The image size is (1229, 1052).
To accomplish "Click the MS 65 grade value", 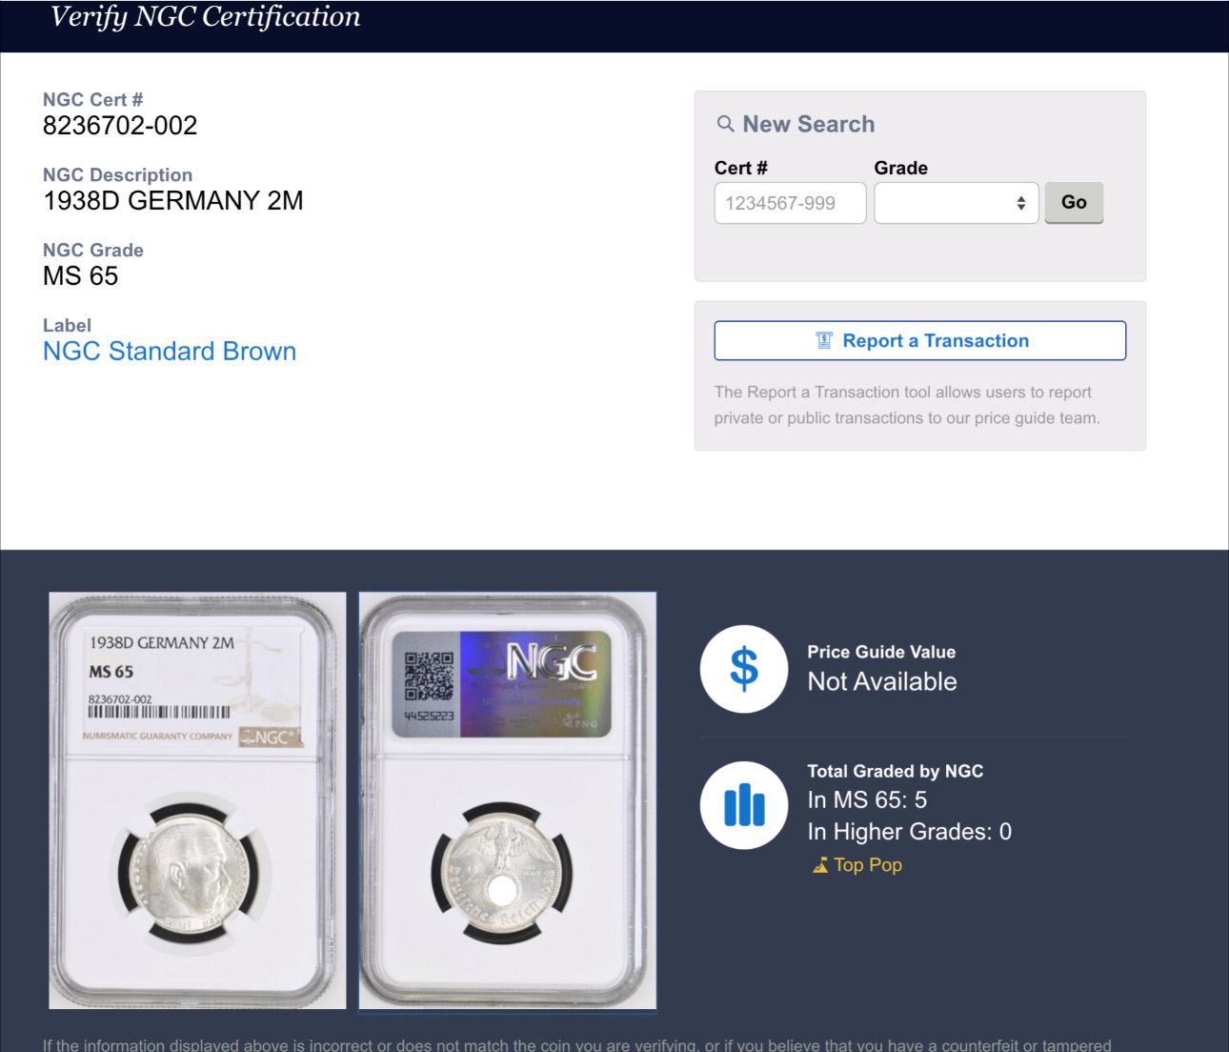I will pos(81,276).
